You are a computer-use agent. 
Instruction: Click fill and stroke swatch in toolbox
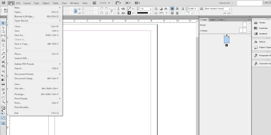tap(3, 108)
